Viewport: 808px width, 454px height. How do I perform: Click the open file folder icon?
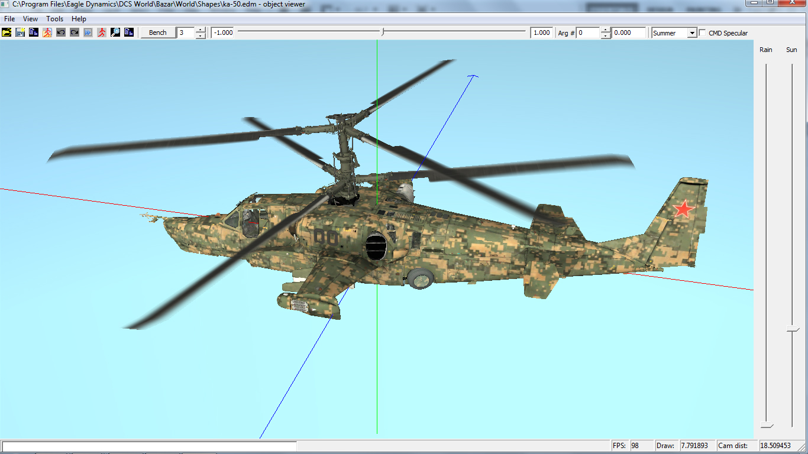(x=7, y=33)
